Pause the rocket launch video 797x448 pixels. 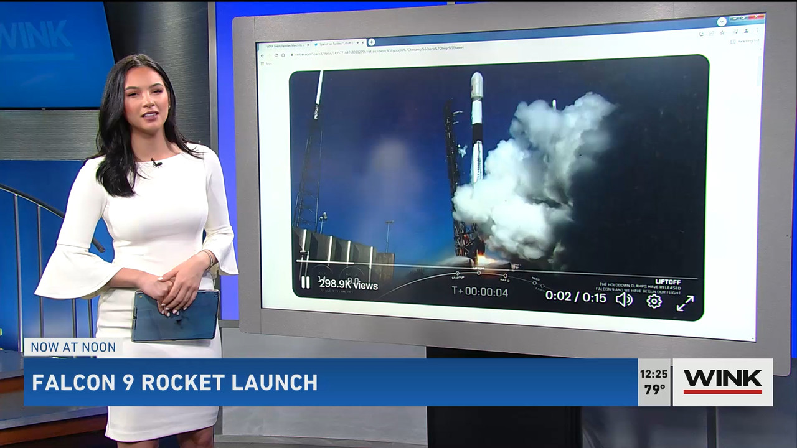[x=305, y=282]
